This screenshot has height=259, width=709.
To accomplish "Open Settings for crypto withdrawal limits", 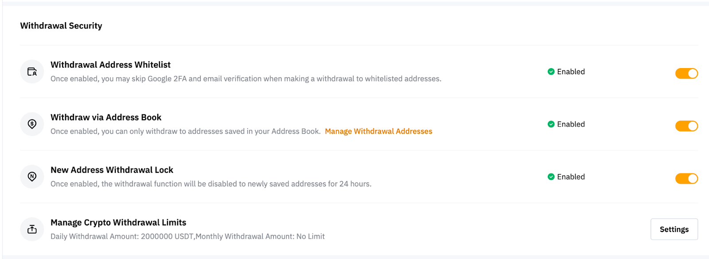I will tap(674, 229).
